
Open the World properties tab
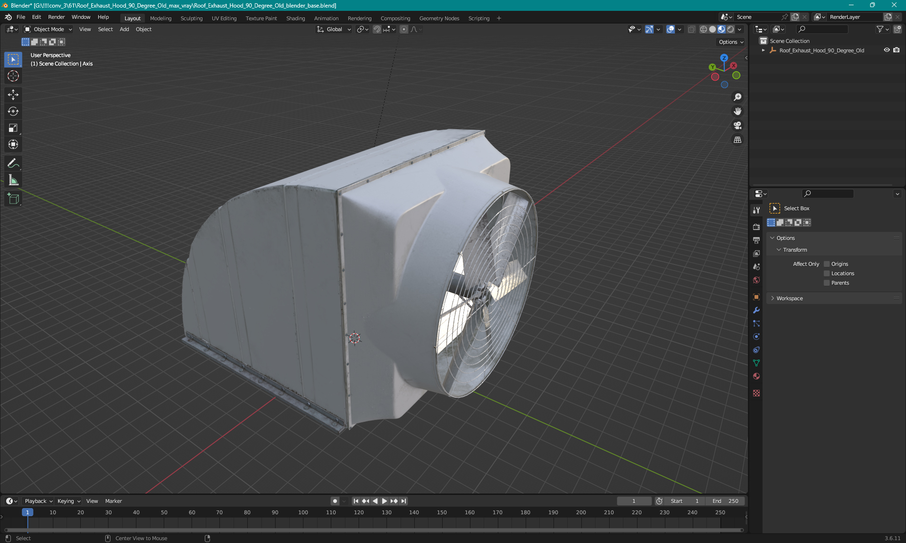click(756, 280)
